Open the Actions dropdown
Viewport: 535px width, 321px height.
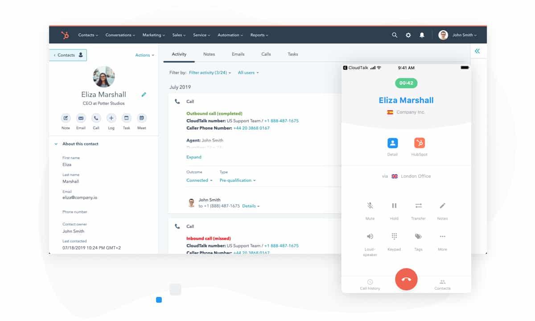144,55
